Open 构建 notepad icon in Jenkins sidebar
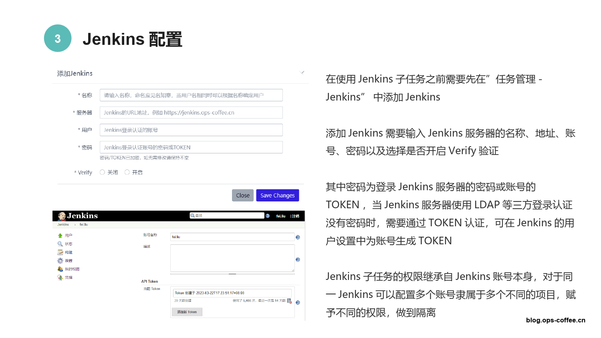 (x=60, y=252)
